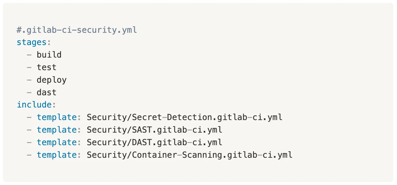Click the 'deploy' stage entry
This screenshot has height=185, width=397.
coord(51,80)
